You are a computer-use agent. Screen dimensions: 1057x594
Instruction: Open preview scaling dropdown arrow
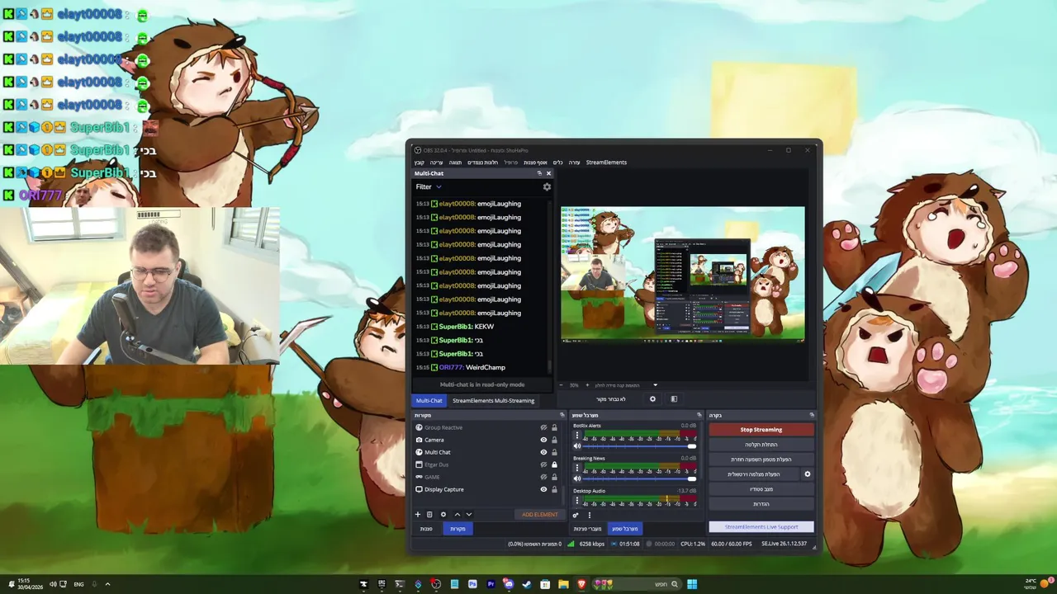656,385
